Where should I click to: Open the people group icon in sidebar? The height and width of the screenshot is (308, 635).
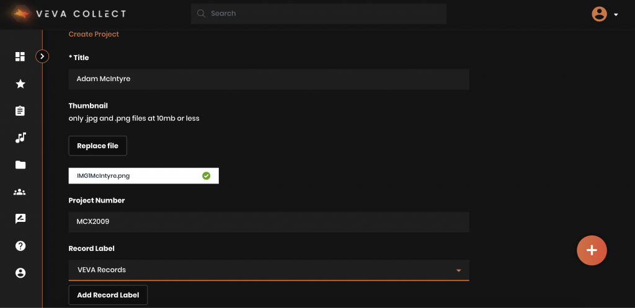pos(19,192)
